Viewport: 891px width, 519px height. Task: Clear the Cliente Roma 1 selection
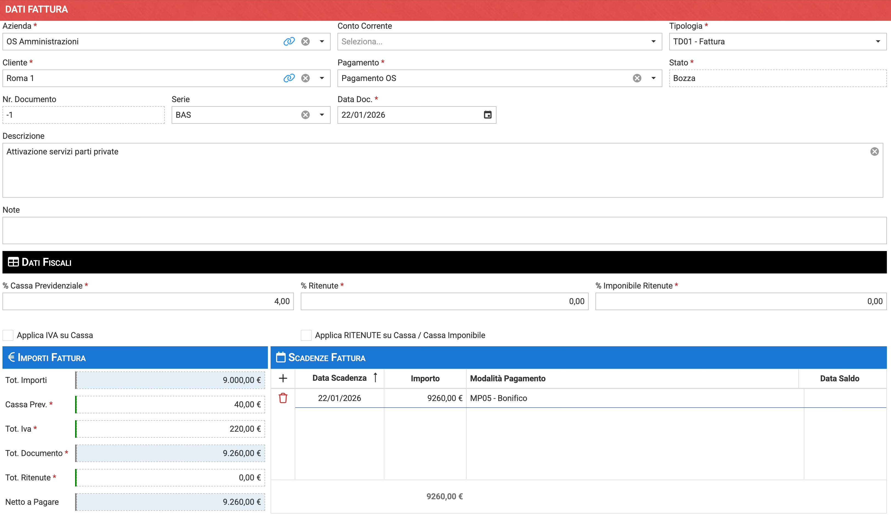305,78
